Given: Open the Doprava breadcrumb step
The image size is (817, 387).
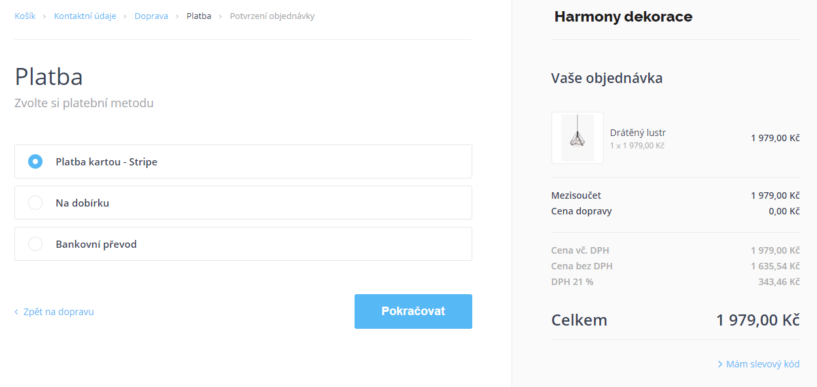Looking at the screenshot, I should click(151, 16).
